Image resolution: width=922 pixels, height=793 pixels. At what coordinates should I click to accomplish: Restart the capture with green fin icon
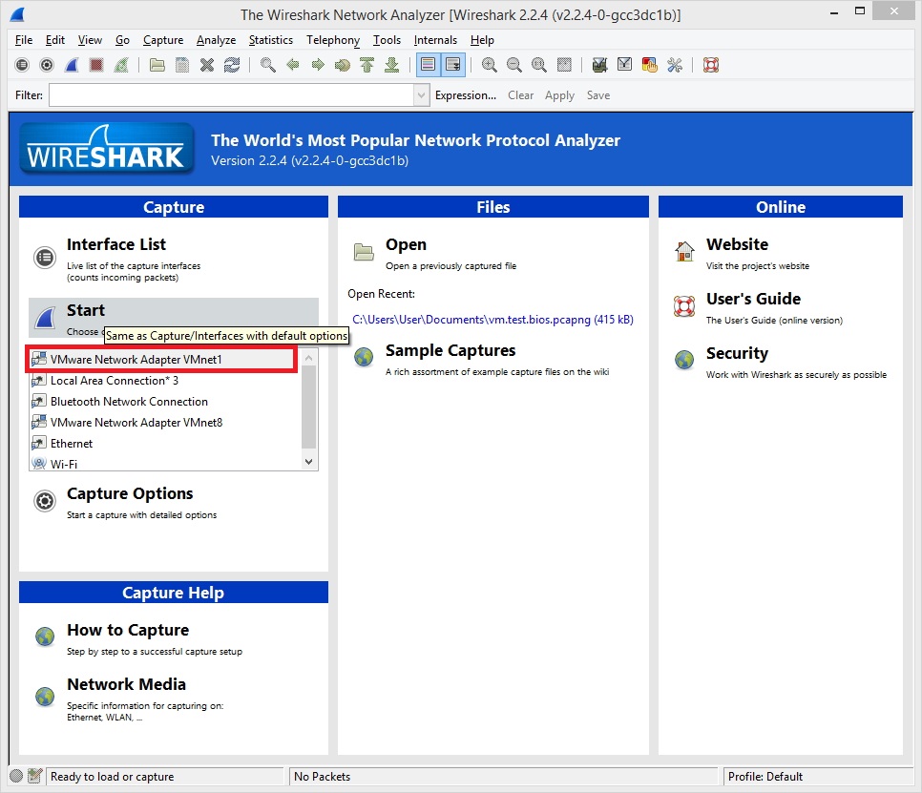[121, 65]
